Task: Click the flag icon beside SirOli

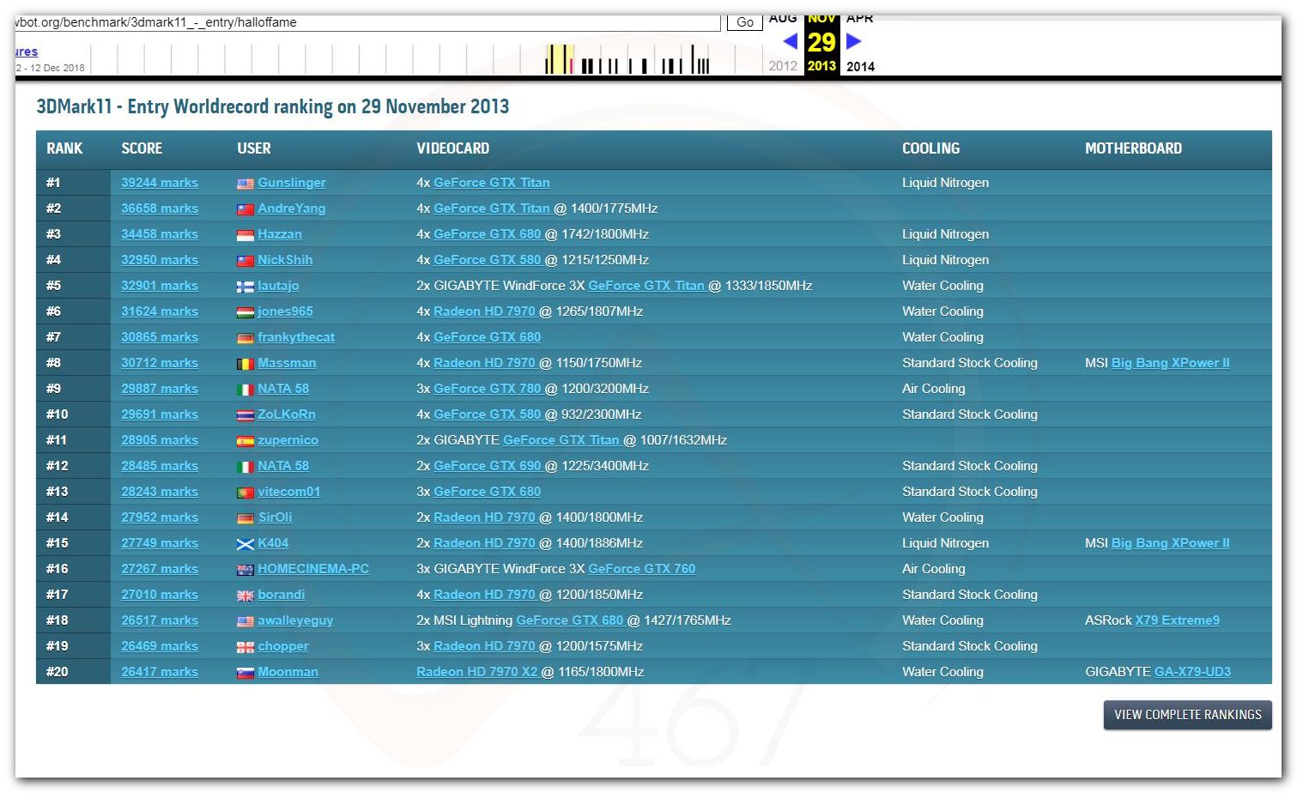Action: click(245, 518)
